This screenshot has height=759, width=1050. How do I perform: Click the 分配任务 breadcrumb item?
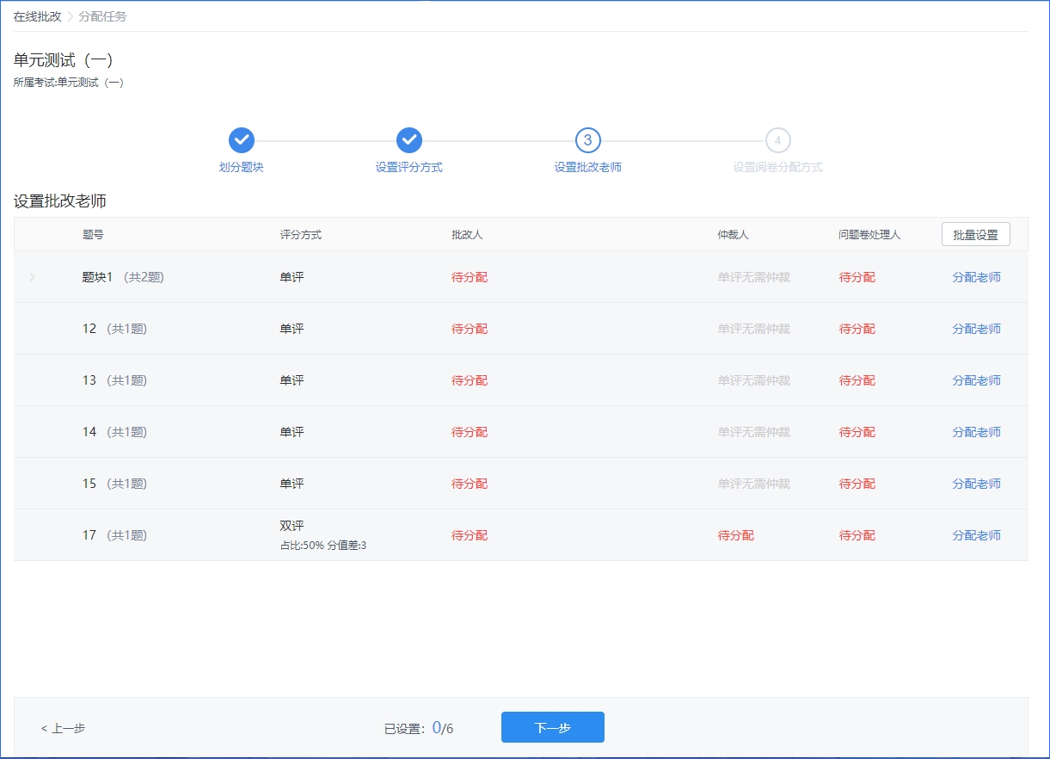coord(102,16)
